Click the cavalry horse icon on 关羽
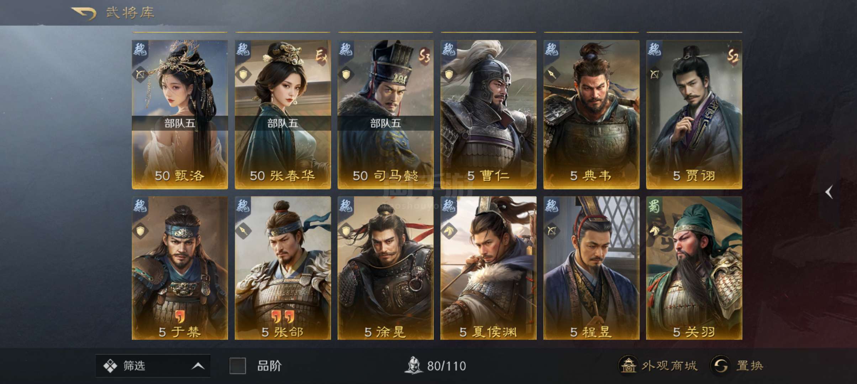The width and height of the screenshot is (857, 384). tap(655, 231)
